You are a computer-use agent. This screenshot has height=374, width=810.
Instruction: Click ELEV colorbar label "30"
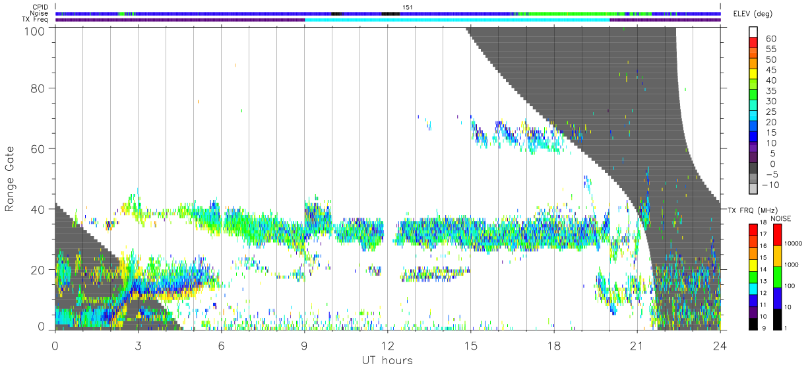(770, 101)
